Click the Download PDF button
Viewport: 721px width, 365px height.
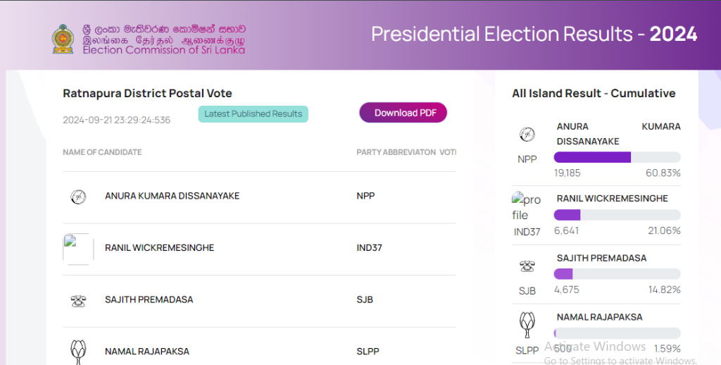point(403,113)
